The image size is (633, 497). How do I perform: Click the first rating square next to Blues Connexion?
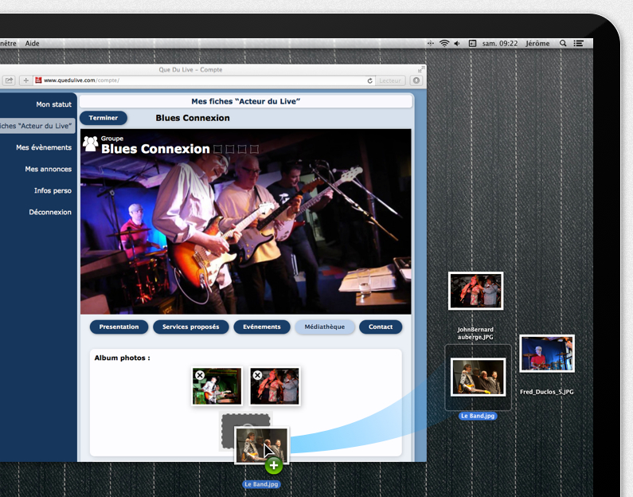217,149
